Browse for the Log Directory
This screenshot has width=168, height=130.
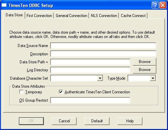point(144,70)
